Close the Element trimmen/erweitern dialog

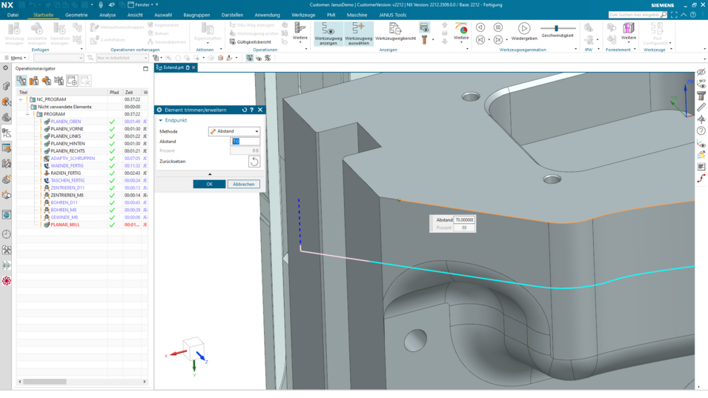pyautogui.click(x=260, y=110)
